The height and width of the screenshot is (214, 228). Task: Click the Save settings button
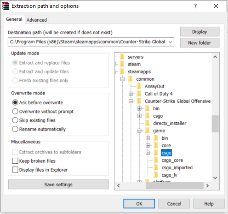pos(58,184)
